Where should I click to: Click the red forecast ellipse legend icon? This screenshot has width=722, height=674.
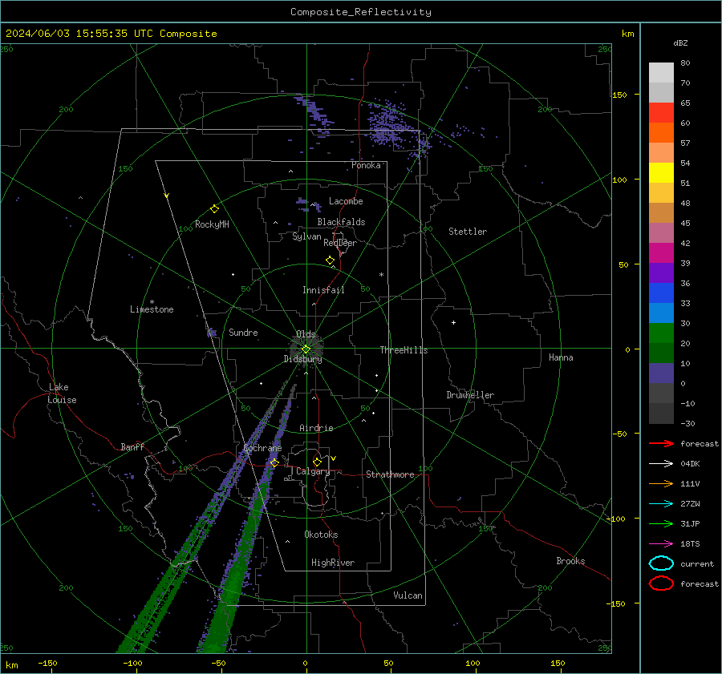point(661,583)
